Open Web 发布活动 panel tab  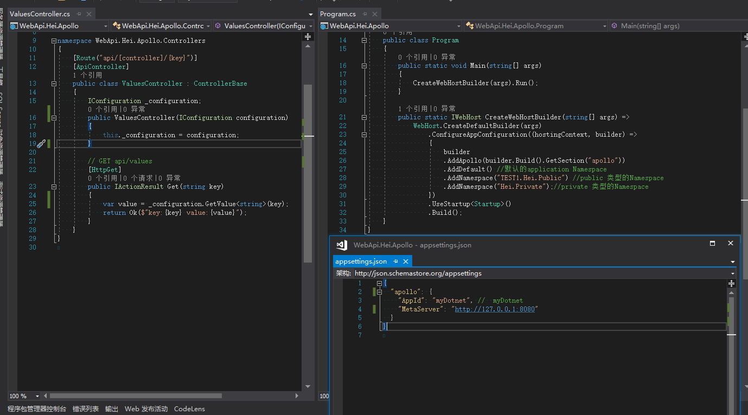tap(146, 409)
